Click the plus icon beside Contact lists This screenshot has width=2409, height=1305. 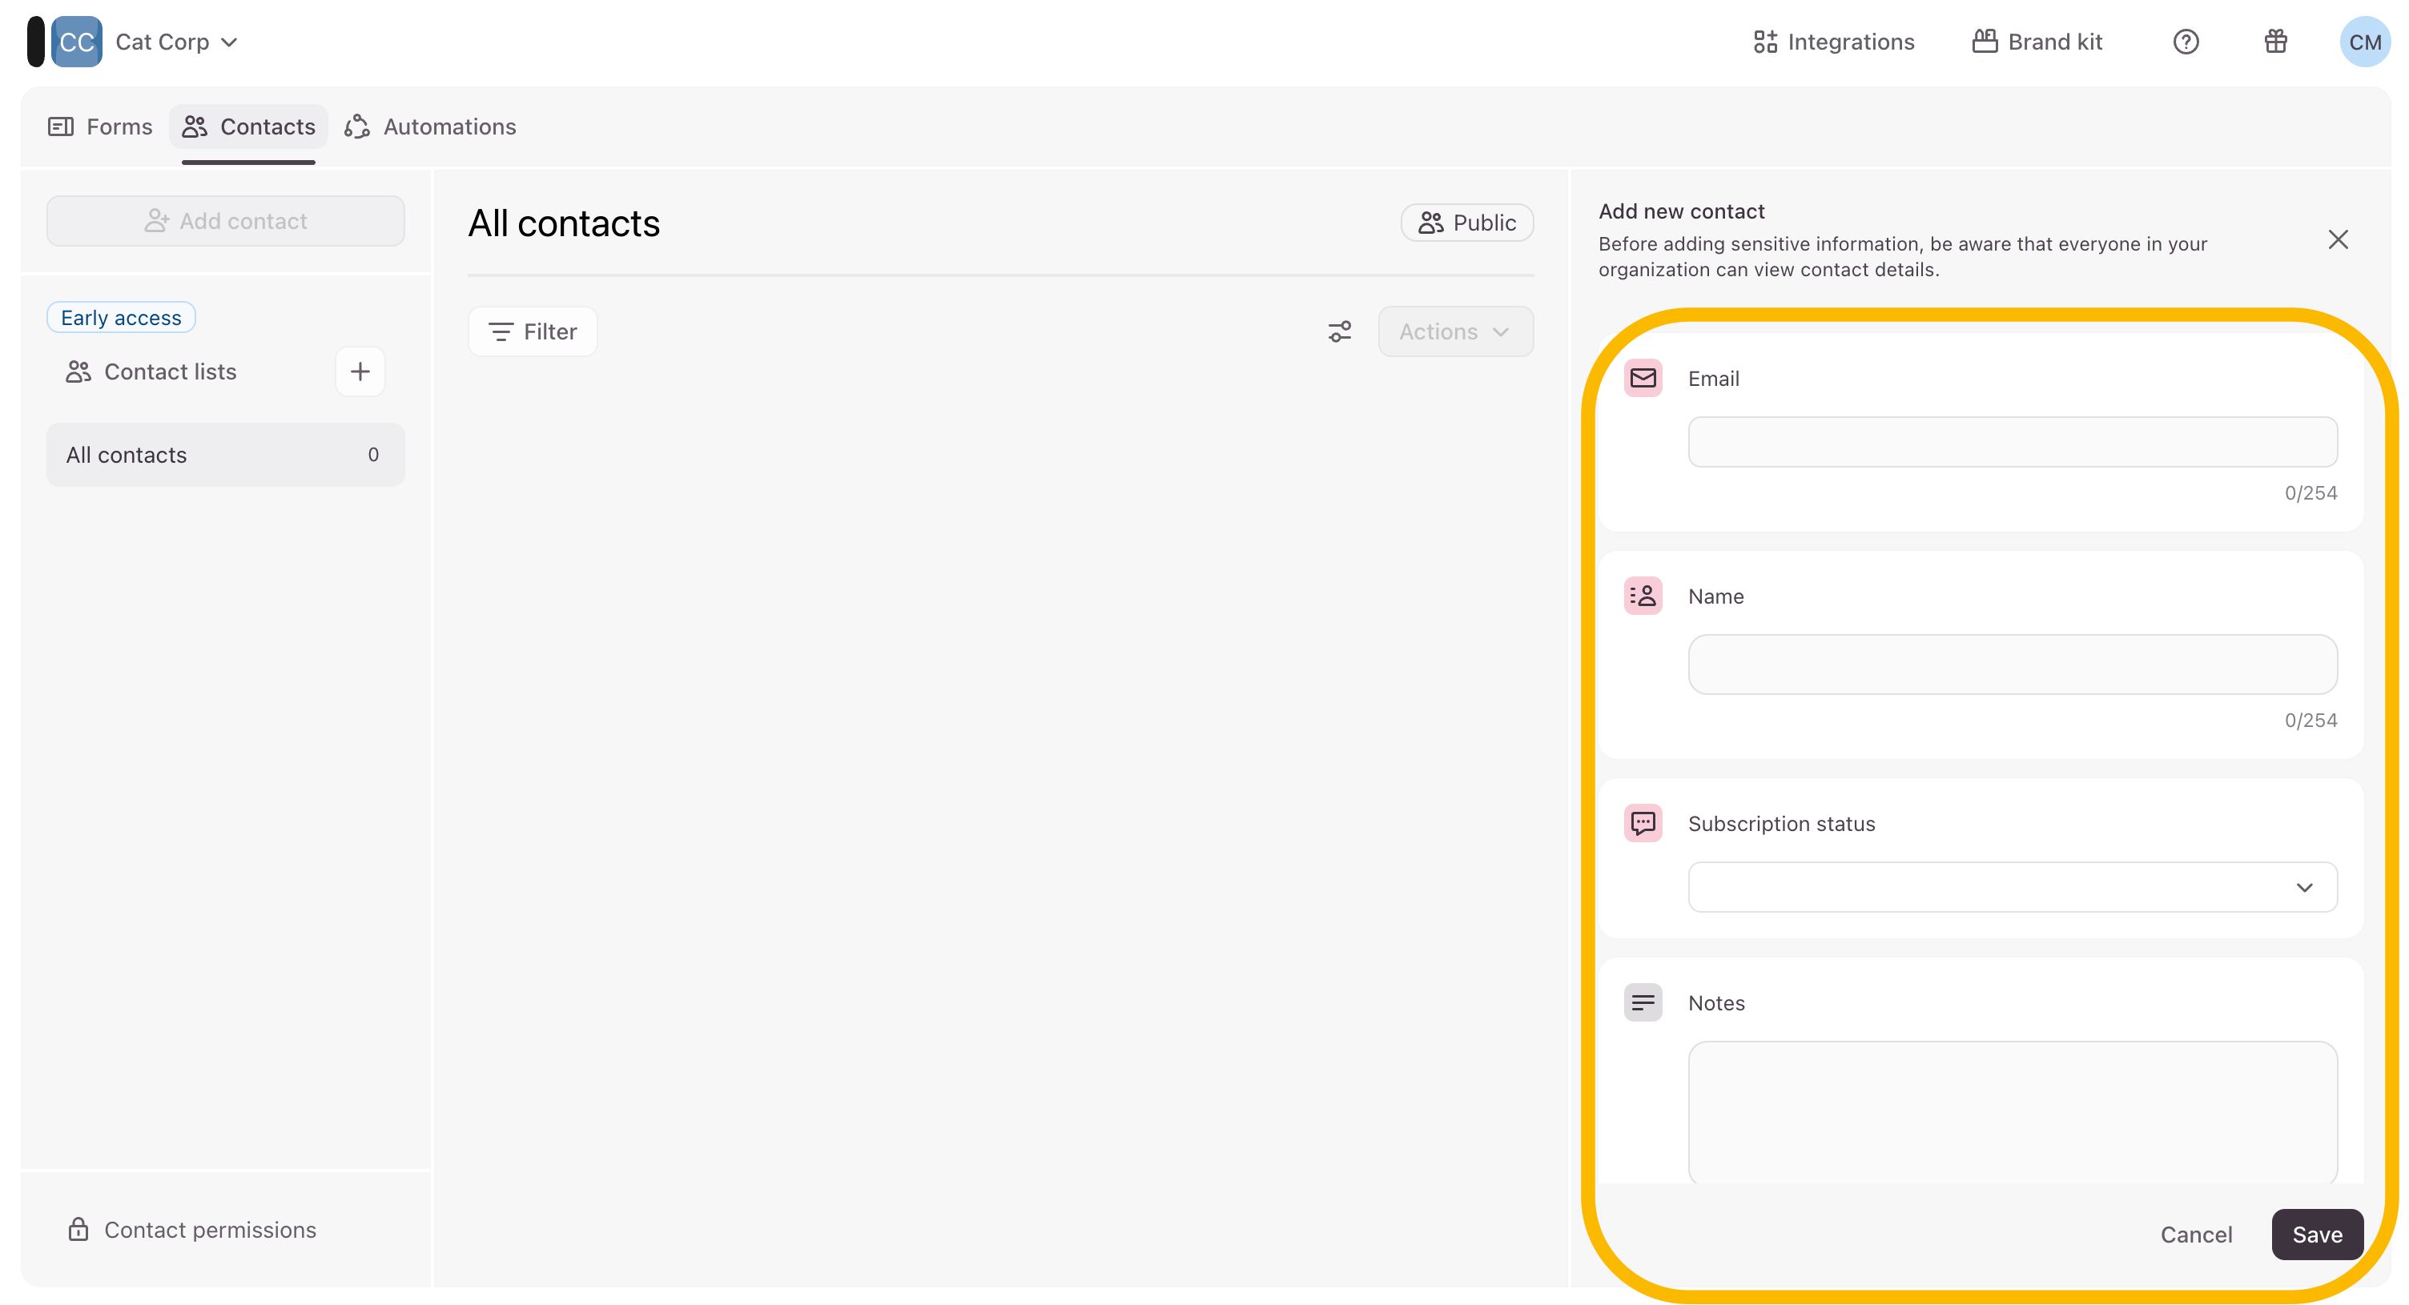coord(360,372)
